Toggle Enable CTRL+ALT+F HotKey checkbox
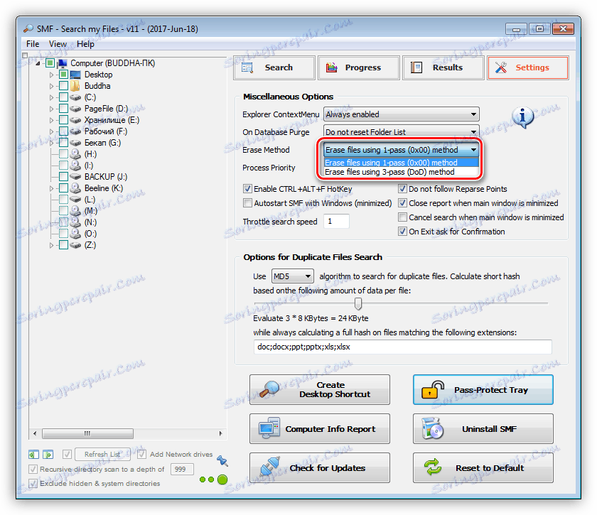This screenshot has height=515, width=597. click(x=247, y=189)
